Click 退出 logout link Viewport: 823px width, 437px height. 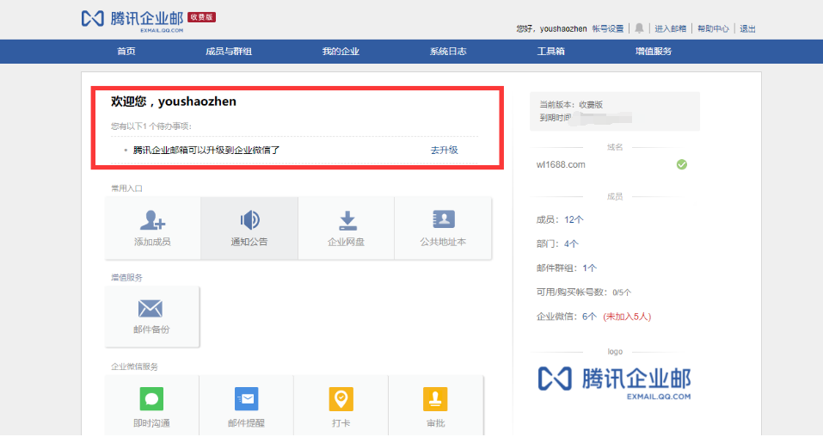(747, 29)
